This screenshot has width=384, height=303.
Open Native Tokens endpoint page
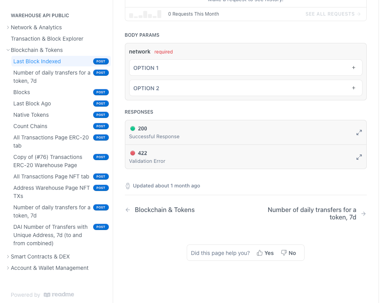point(31,115)
